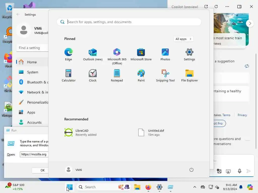Toggle Copilot icon on taskbar
Screen dimensions: 258x193
[250, 187]
